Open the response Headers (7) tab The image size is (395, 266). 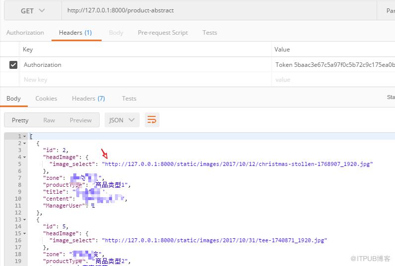pyautogui.click(x=88, y=99)
